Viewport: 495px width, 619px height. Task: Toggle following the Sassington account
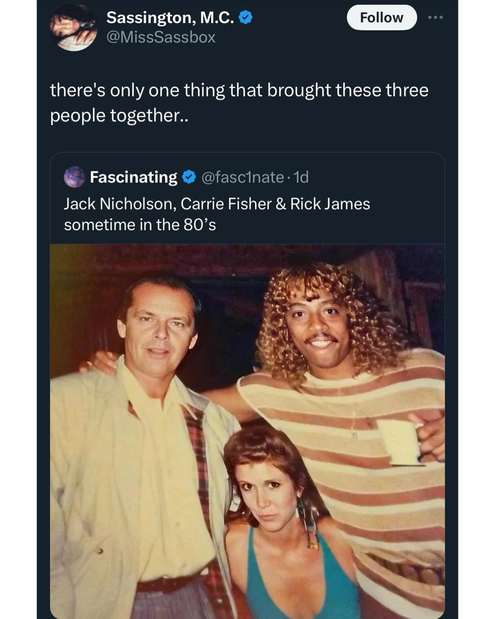[x=382, y=17]
